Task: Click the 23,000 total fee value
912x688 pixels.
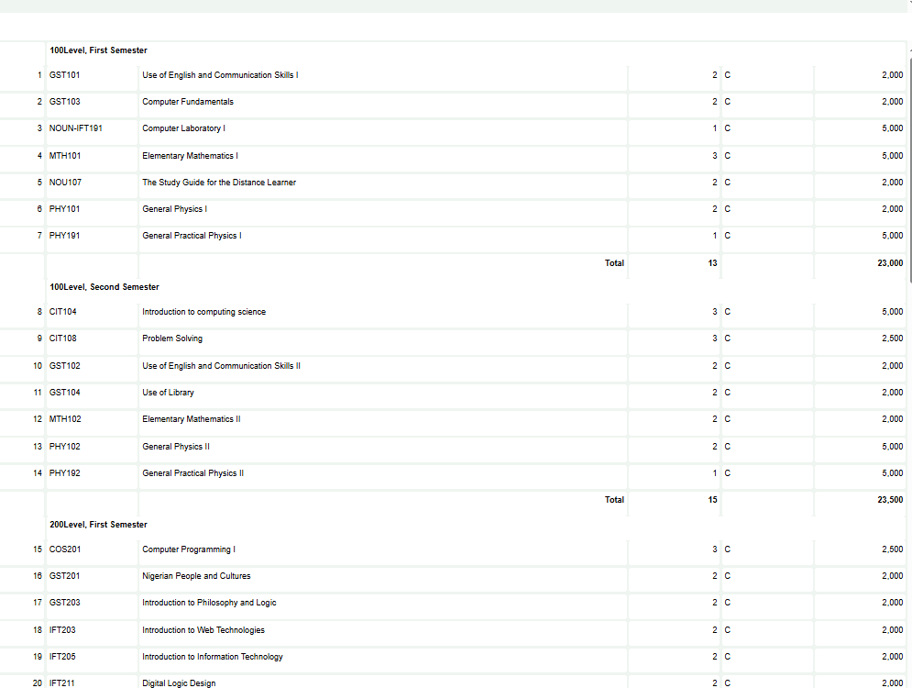Action: 890,263
